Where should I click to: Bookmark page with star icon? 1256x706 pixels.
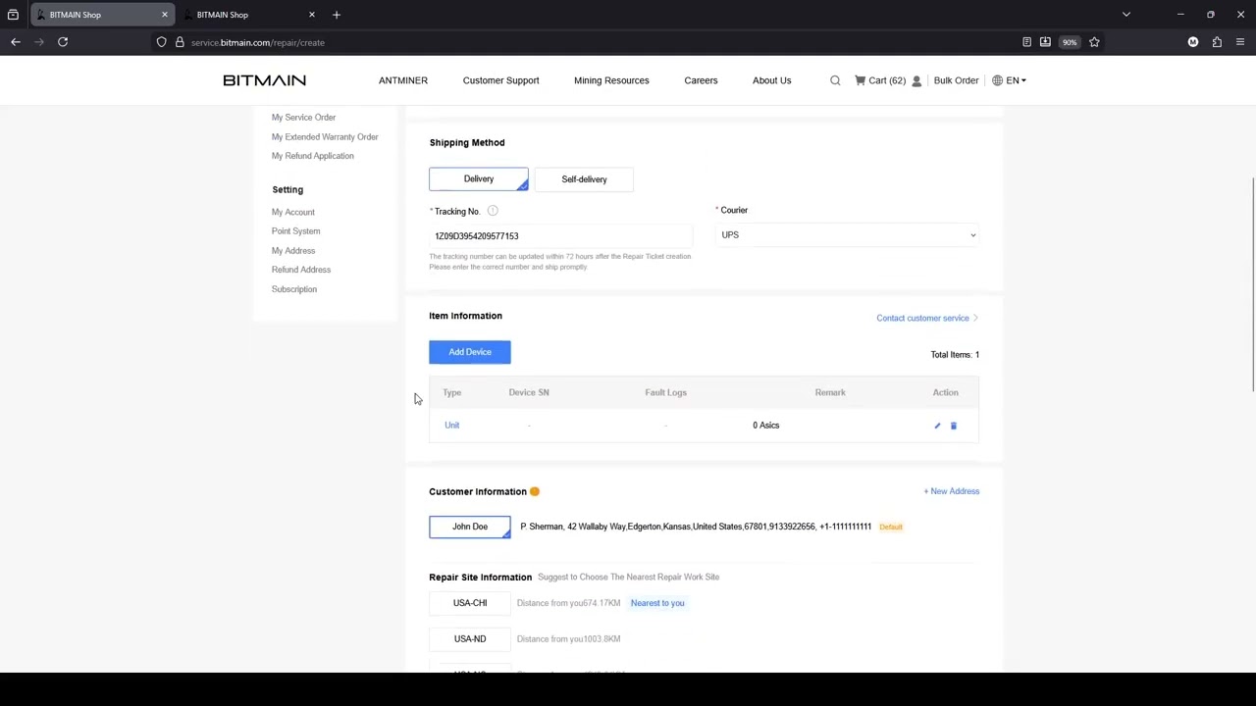click(x=1094, y=42)
